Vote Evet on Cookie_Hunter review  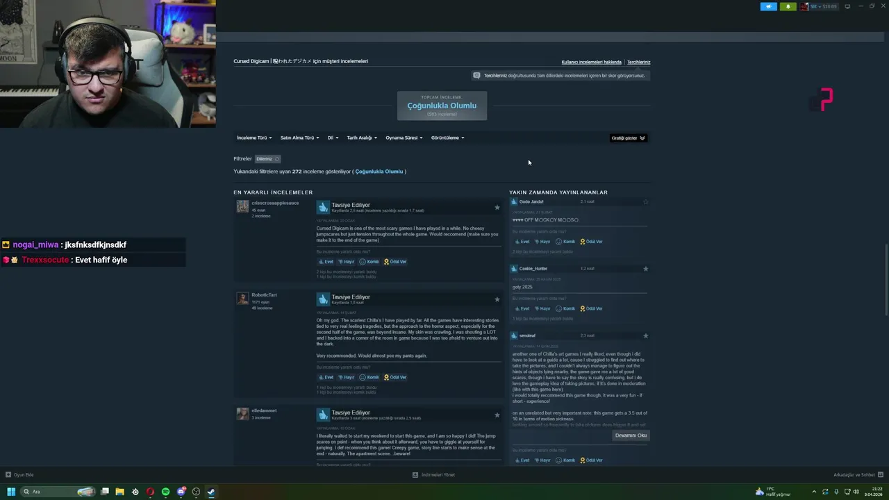tap(522, 308)
